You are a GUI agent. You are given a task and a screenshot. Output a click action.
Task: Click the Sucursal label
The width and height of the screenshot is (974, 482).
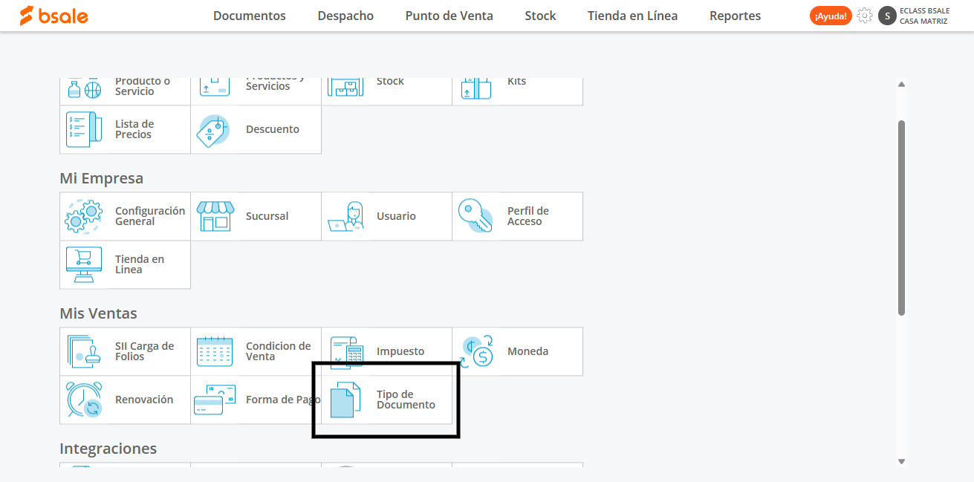267,216
